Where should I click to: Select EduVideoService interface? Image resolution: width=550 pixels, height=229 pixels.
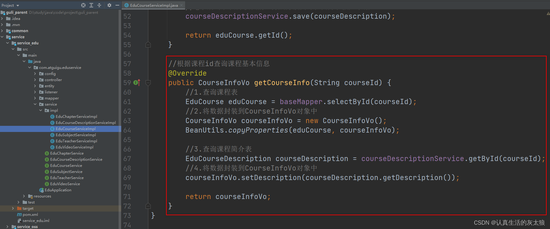65,184
